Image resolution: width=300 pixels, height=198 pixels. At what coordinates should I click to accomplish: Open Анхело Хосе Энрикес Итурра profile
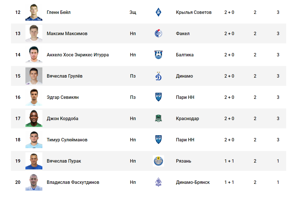78,55
